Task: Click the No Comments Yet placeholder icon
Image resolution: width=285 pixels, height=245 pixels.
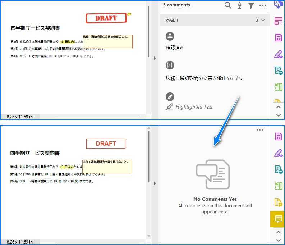Action: click(213, 174)
